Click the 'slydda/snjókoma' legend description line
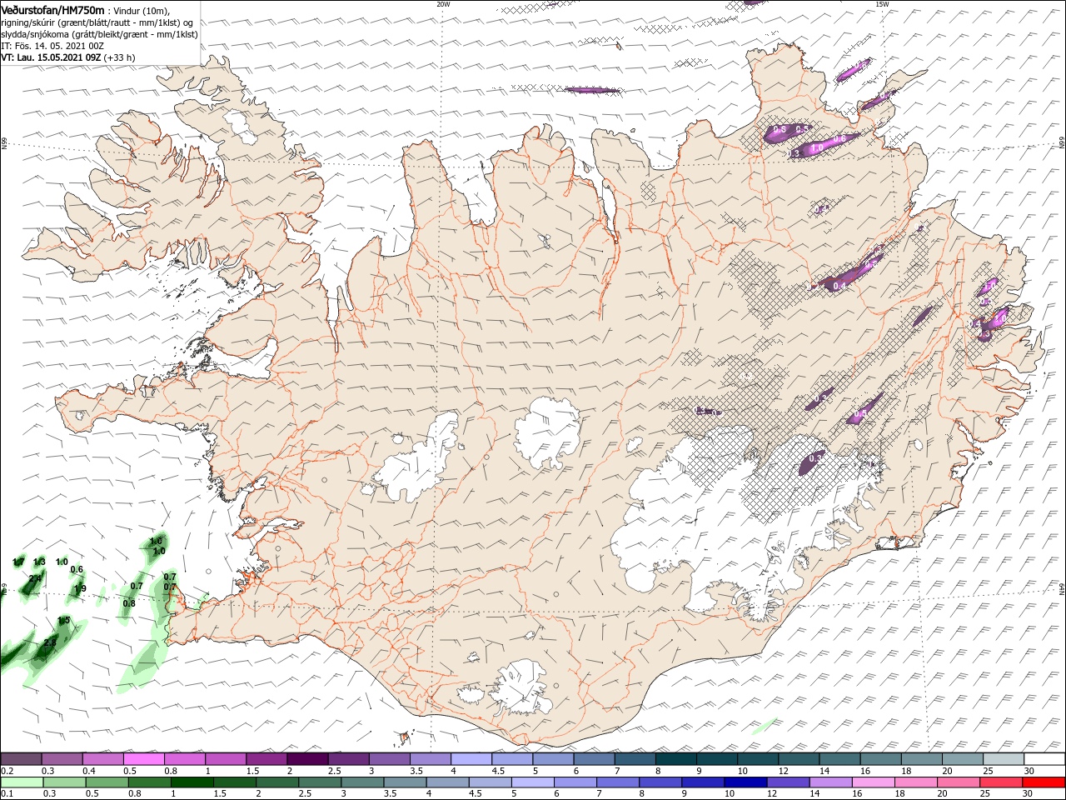The image size is (1066, 800). click(99, 34)
